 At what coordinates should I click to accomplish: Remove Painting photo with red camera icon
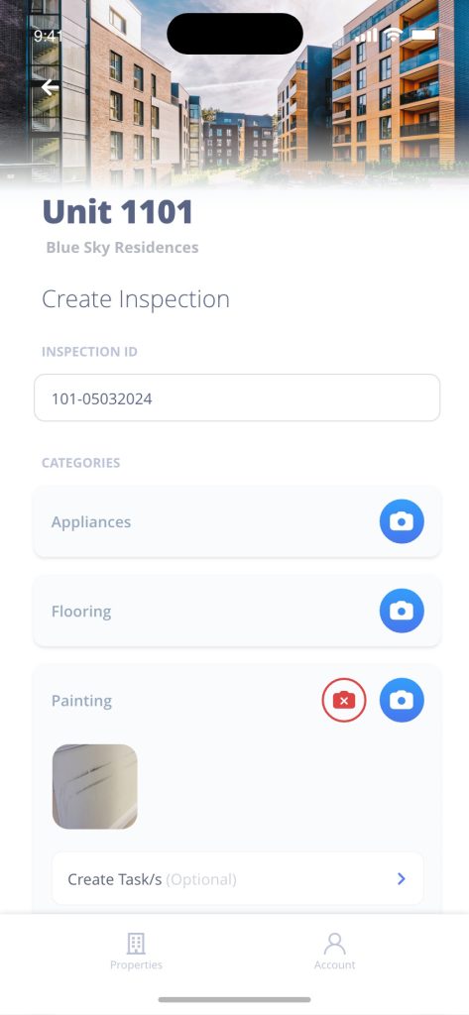[x=344, y=700]
